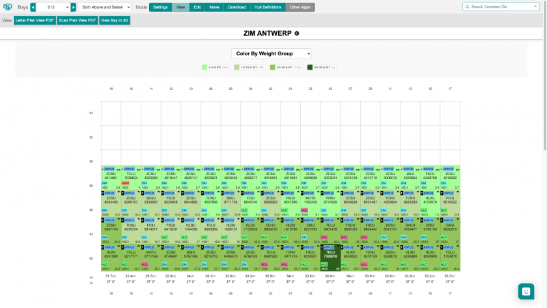The height and width of the screenshot is (308, 547).
Task: Click up-arrow icon on TCLU 1704810
Action: coord(457,247)
